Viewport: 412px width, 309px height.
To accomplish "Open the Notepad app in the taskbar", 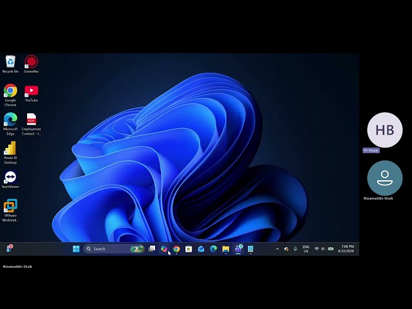I will point(250,249).
